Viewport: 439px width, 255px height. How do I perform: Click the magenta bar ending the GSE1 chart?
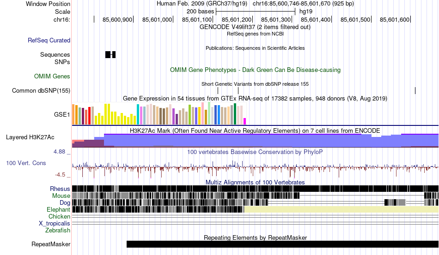[245, 121]
